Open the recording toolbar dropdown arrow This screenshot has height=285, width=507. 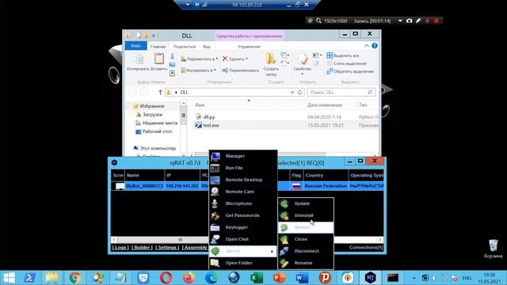tap(400, 21)
